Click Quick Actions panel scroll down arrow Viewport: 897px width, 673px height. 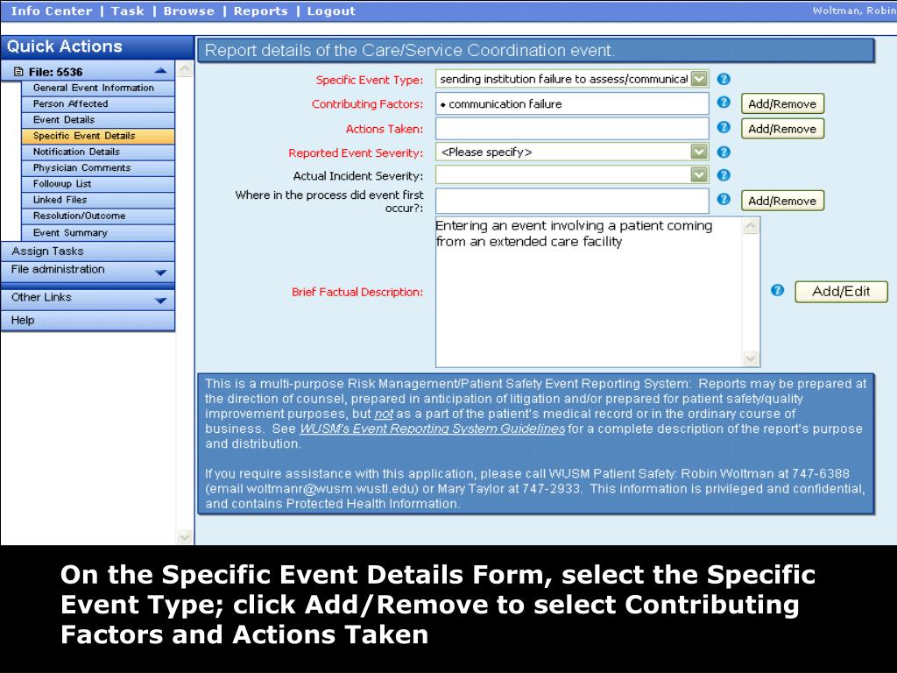point(185,537)
